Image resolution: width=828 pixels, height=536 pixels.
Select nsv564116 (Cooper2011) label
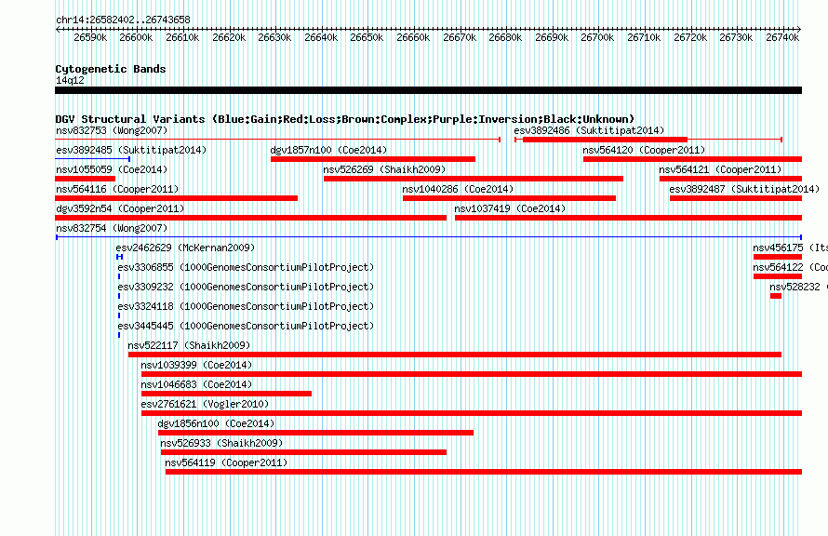tap(117, 189)
